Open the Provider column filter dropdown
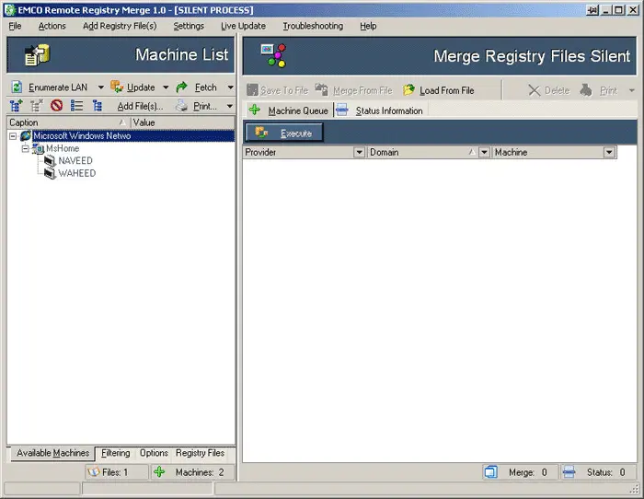The image size is (644, 499). 360,153
